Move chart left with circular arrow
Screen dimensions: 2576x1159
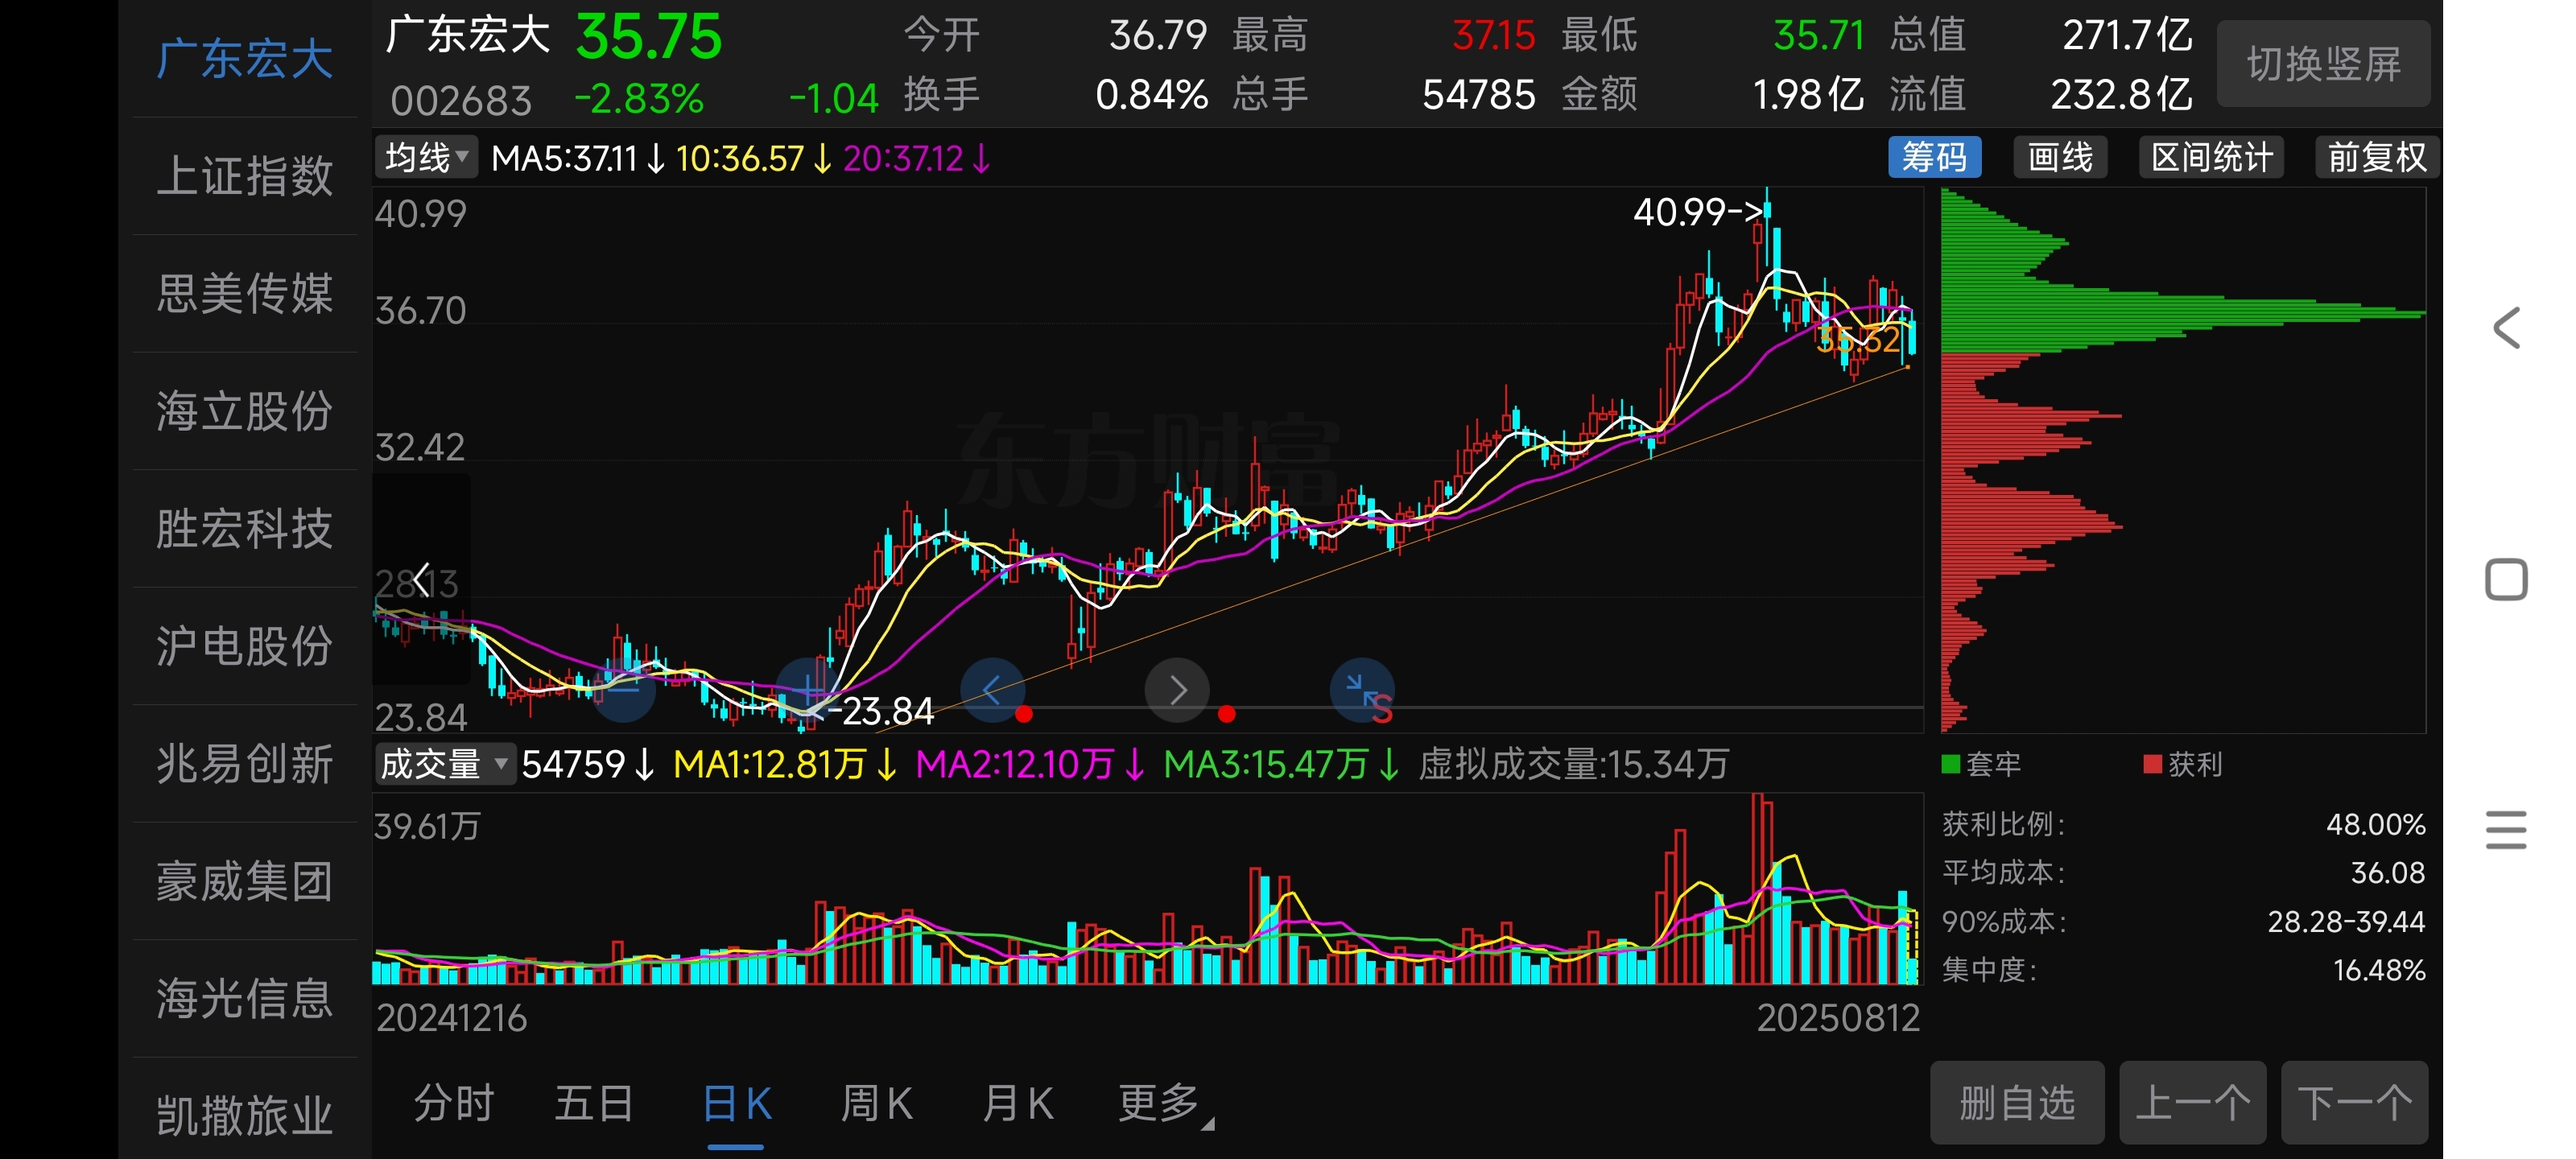992,690
